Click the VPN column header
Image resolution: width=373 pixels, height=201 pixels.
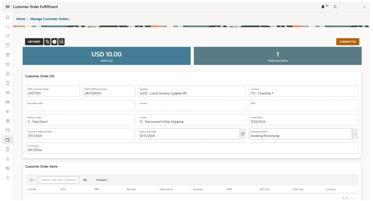(96, 189)
